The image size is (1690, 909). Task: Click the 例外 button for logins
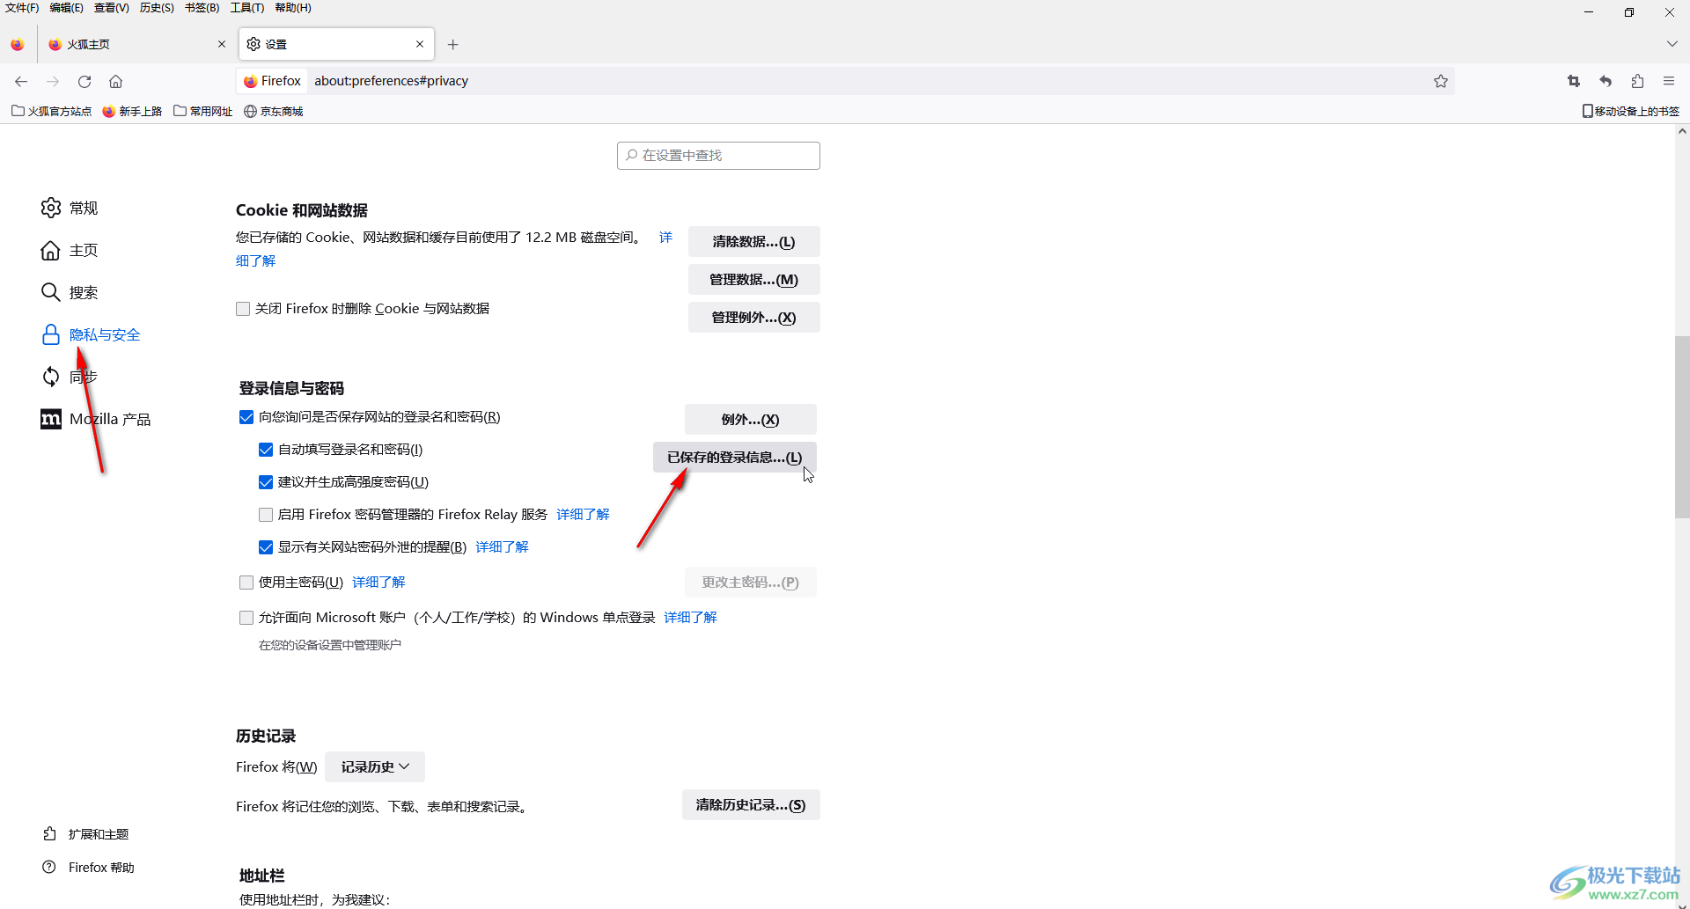point(751,420)
